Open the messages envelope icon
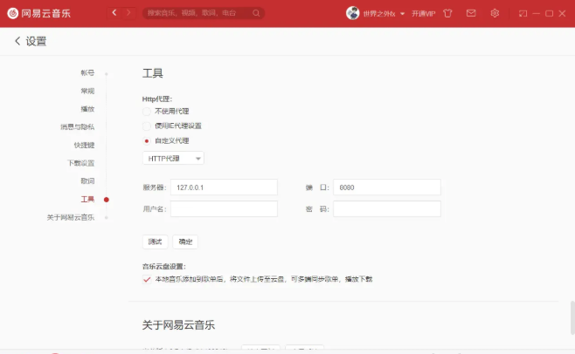575x354 pixels. (x=471, y=13)
